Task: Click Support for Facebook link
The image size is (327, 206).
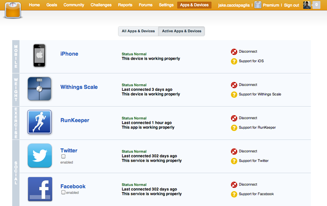Action: (x=256, y=194)
